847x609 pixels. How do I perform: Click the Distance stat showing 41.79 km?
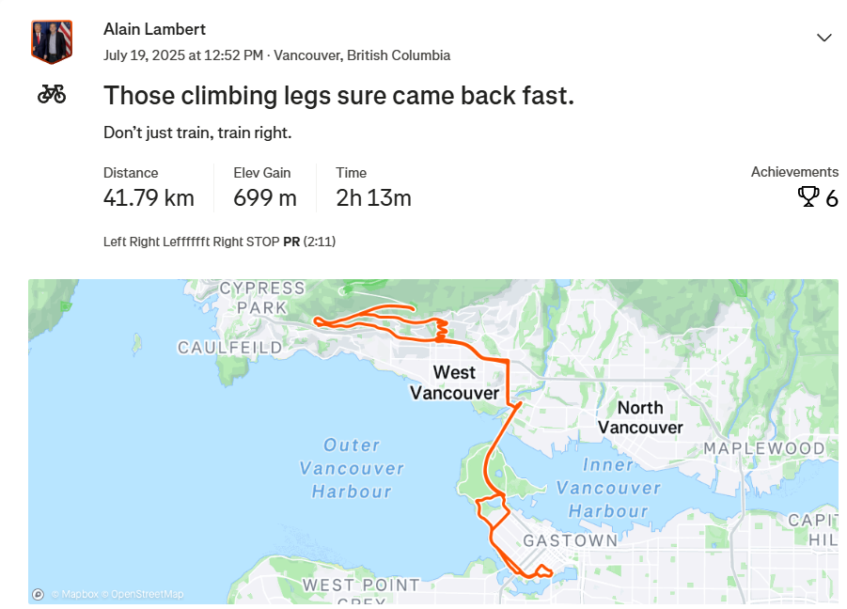tap(149, 197)
